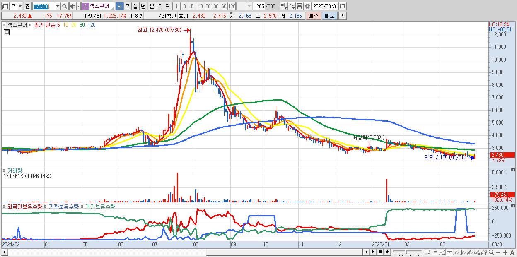
Task: Click the 평 button next to 매도
Action: coord(342,16)
